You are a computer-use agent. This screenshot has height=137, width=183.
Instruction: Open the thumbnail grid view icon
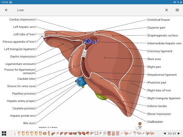[4, 133]
